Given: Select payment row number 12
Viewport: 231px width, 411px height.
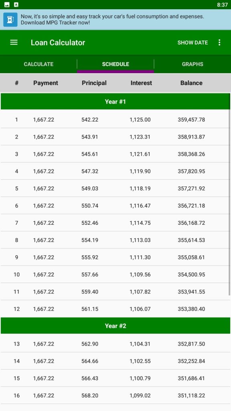Looking at the screenshot, I should click(115, 309).
